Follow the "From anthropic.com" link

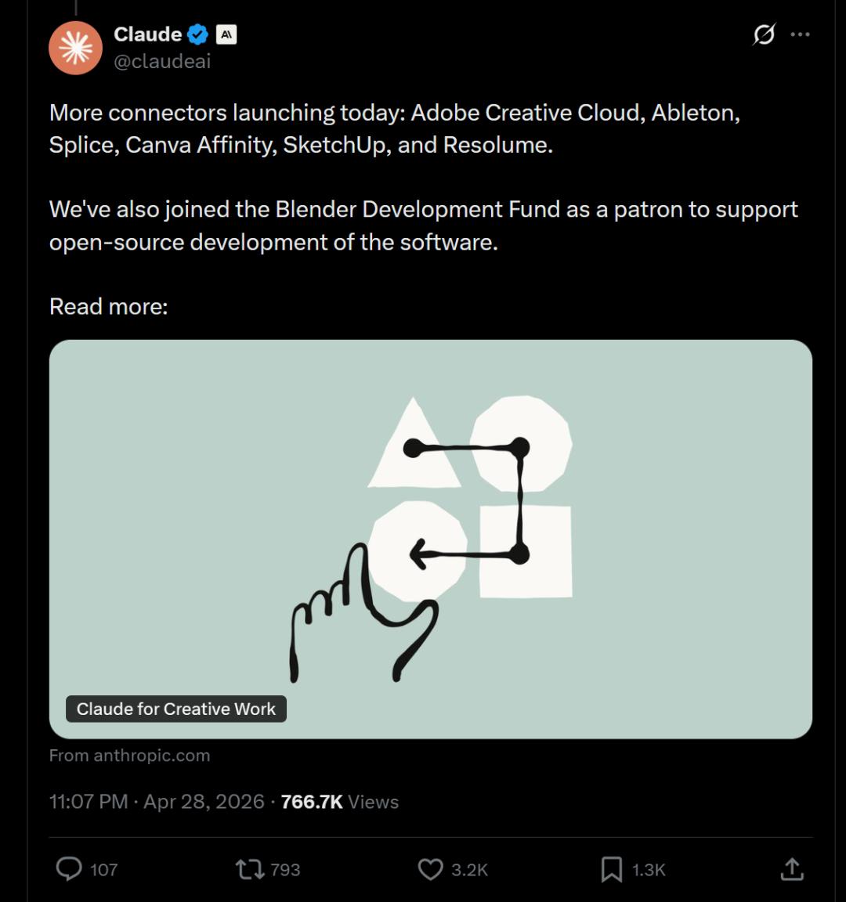[x=130, y=756]
